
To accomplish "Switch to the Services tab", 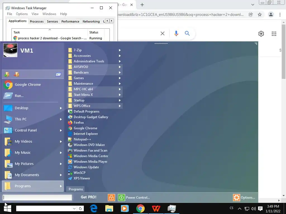I will [x=52, y=21].
